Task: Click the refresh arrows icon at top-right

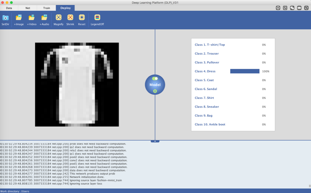Action: [x=306, y=8]
